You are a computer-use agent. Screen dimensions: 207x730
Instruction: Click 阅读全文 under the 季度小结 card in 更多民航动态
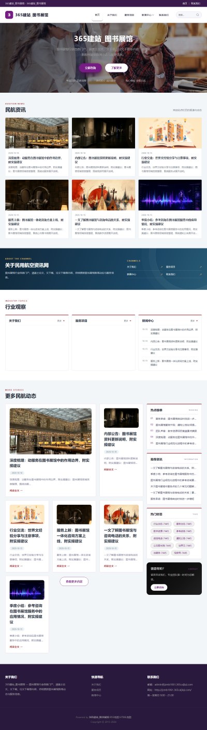coord(16,646)
